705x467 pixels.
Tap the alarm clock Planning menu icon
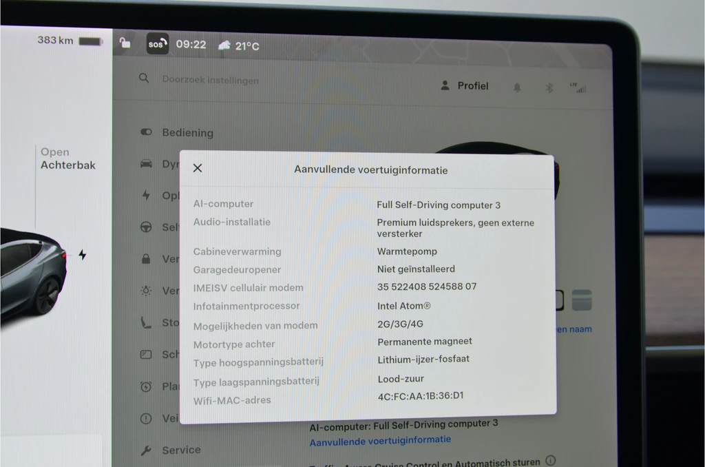pyautogui.click(x=146, y=386)
